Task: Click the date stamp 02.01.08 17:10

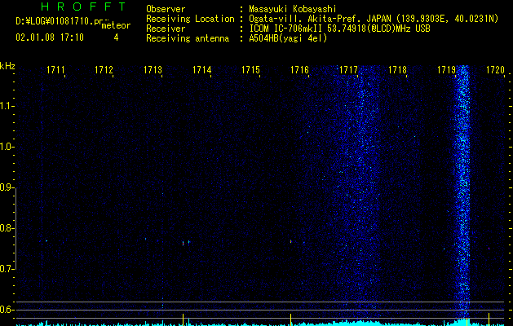Action: (x=50, y=37)
